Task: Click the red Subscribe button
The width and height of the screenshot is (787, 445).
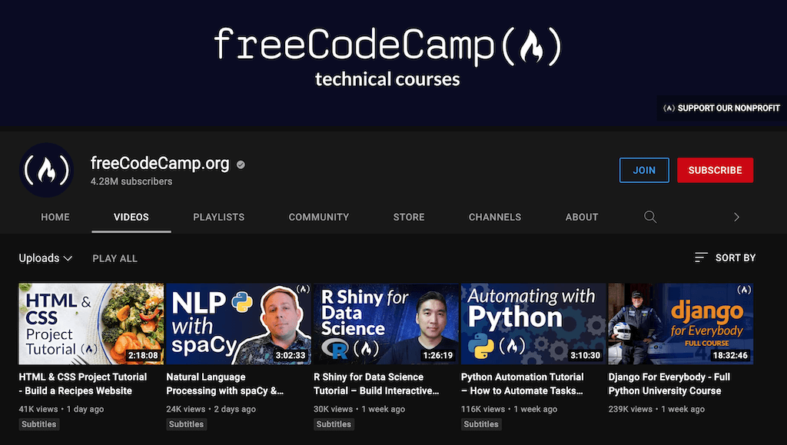Action: click(x=716, y=170)
